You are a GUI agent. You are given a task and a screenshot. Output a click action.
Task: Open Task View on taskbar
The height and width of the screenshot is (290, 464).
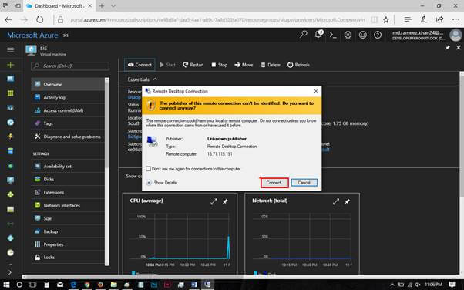click(32, 285)
